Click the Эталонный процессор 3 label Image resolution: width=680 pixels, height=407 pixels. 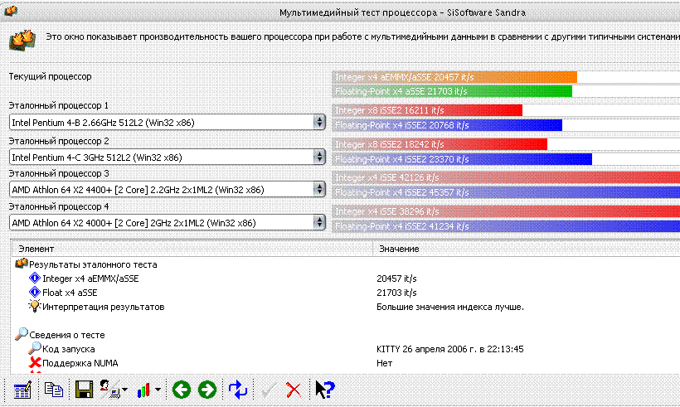click(59, 173)
